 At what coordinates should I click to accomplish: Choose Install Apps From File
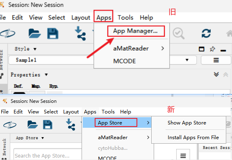coord(193,138)
